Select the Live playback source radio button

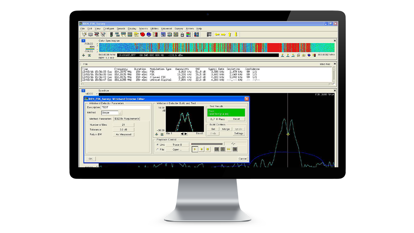pos(157,144)
